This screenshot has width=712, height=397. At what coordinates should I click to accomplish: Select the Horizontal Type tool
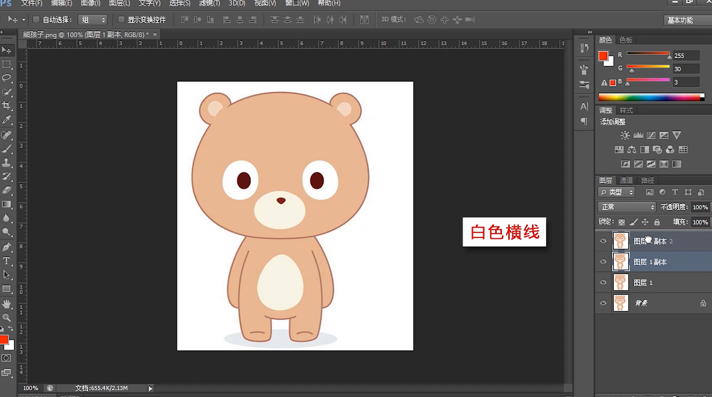[7, 260]
